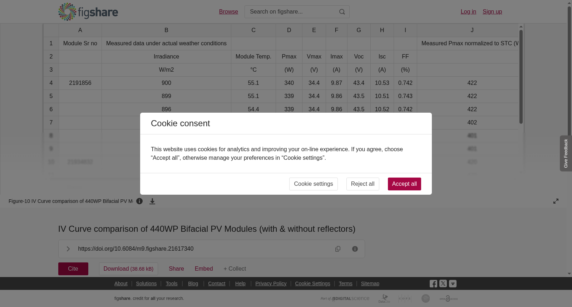
Task: Open Tools in footer
Action: [172, 283]
